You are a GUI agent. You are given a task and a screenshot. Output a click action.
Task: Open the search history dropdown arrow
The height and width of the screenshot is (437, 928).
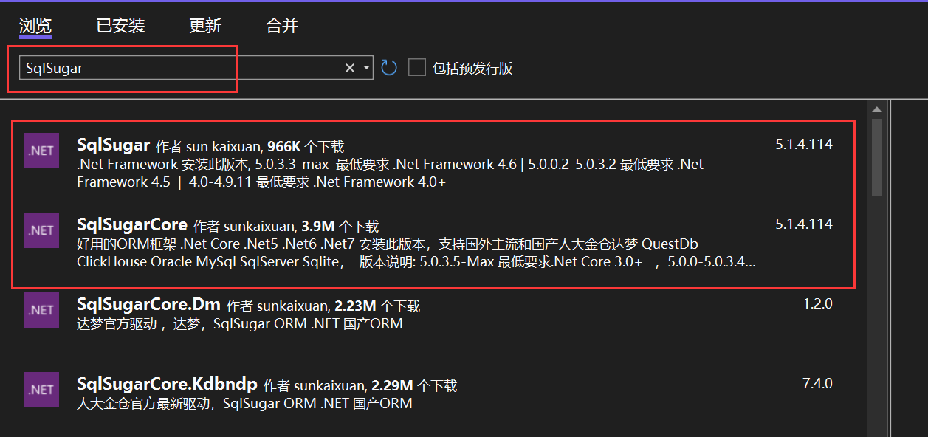click(365, 67)
